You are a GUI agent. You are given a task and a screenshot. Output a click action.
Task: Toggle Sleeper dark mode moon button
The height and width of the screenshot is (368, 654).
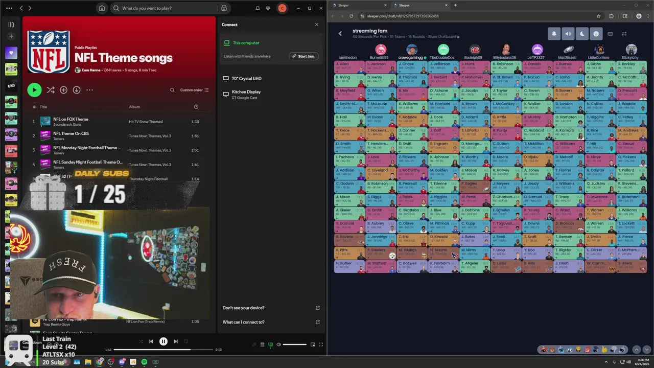tap(582, 34)
